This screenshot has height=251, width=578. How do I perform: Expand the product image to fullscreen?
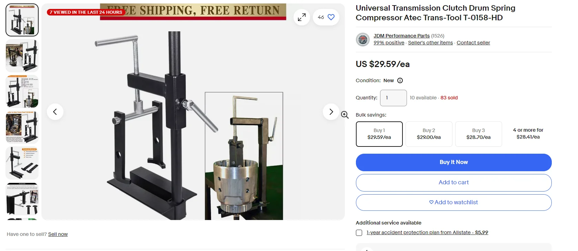[x=302, y=17]
